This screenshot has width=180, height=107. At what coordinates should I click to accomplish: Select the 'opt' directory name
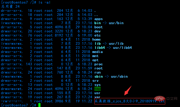pos(95,60)
